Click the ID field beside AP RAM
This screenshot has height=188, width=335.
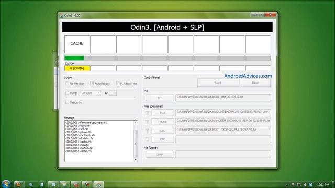[x=113, y=93]
